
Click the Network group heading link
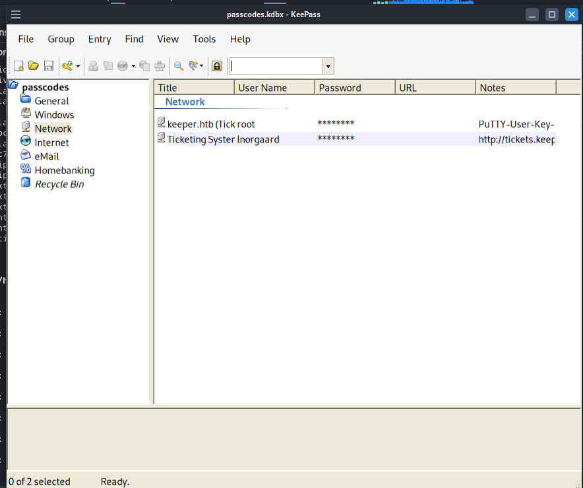click(185, 102)
